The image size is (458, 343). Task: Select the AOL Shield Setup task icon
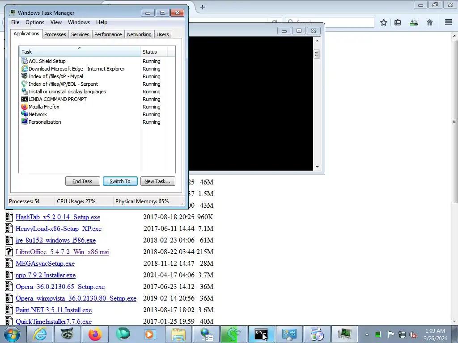click(x=25, y=61)
